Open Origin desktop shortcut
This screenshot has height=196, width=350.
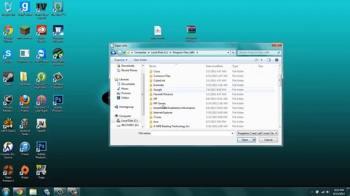click(25, 172)
